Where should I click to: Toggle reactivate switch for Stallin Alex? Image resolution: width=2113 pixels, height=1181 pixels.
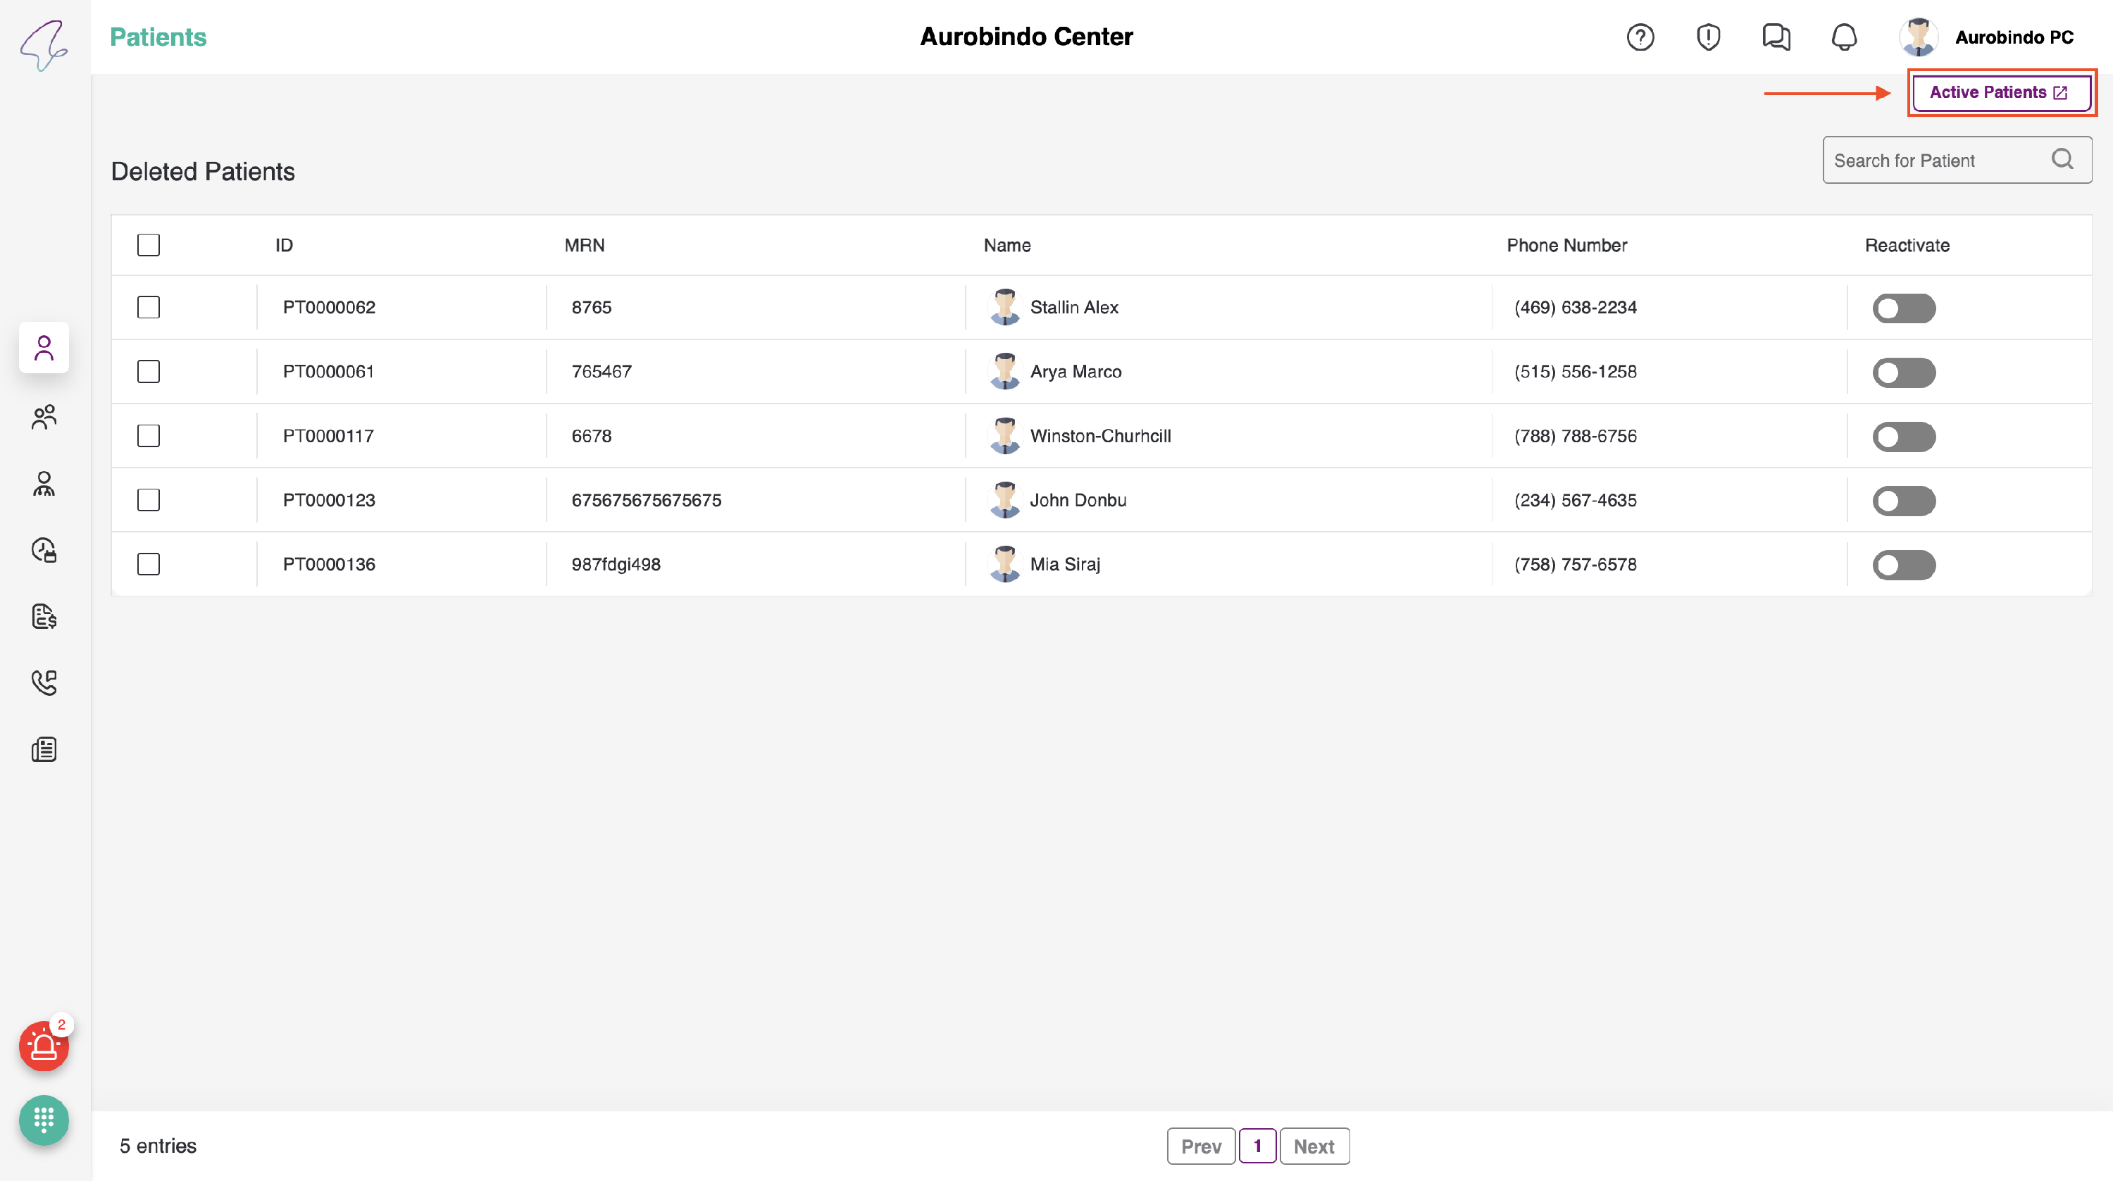[1903, 308]
